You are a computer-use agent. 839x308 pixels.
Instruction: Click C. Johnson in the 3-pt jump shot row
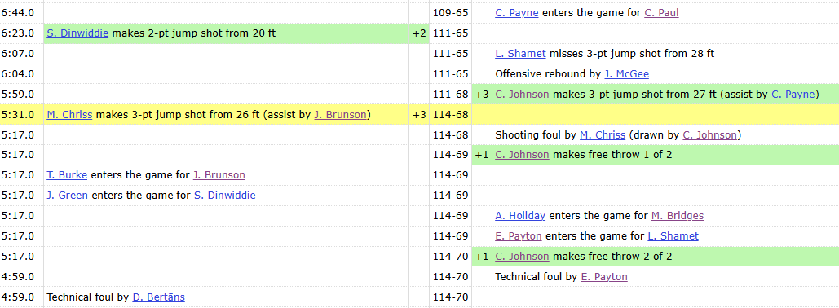coord(522,95)
